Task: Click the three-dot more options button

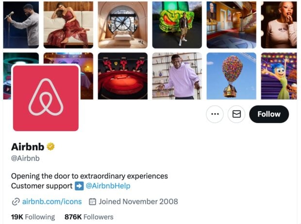Action: [x=215, y=114]
